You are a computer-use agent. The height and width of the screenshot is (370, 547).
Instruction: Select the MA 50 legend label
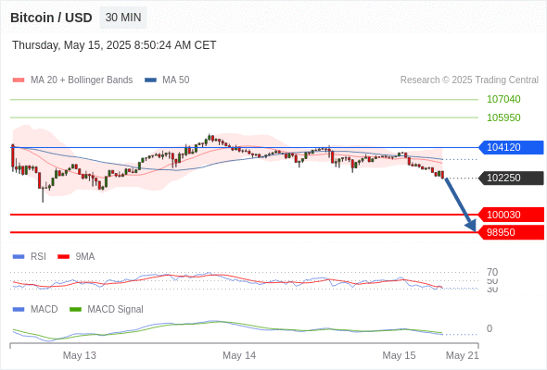pyautogui.click(x=176, y=80)
